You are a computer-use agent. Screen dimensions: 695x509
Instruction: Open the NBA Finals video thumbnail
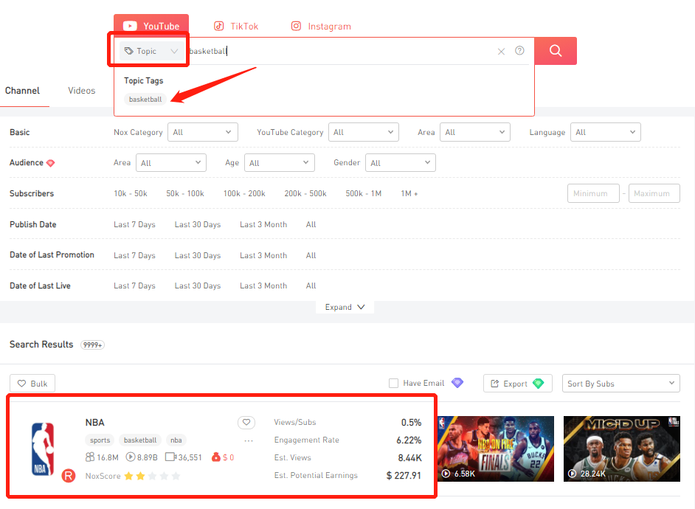[x=494, y=450]
